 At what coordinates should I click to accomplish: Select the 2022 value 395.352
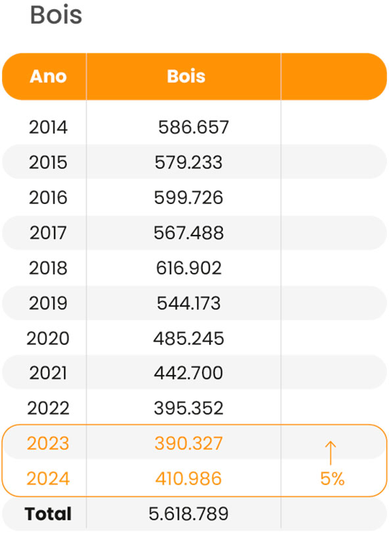(x=188, y=408)
